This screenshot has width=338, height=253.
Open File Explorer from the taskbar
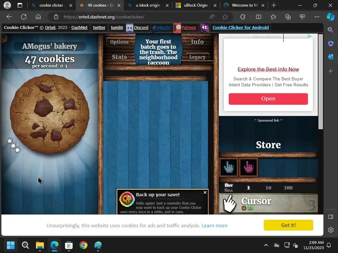pos(40,245)
